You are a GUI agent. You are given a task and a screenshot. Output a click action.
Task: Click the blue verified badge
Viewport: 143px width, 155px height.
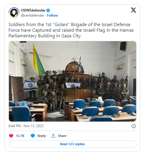(x=48, y=10)
